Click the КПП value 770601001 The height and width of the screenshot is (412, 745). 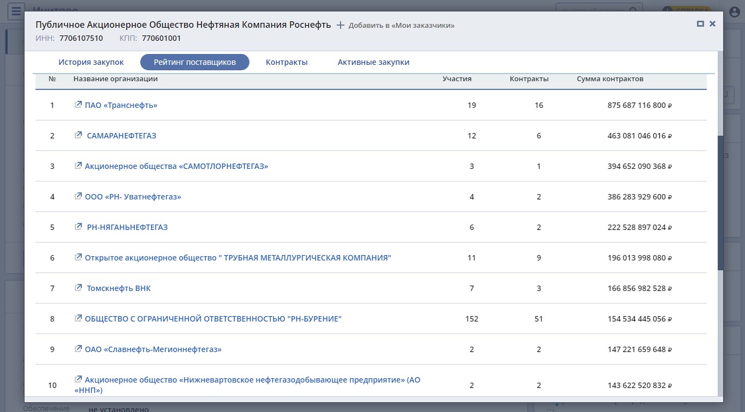click(x=162, y=38)
